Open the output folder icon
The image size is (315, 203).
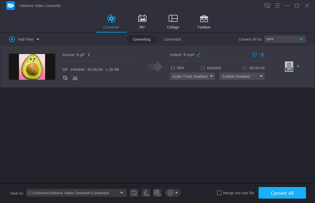(x=134, y=193)
